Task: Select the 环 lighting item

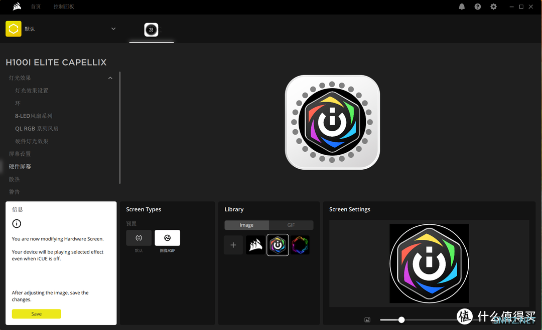Action: point(18,103)
